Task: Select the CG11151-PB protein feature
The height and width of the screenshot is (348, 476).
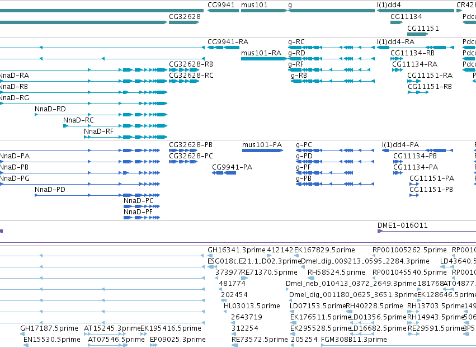Action: tap(414, 195)
